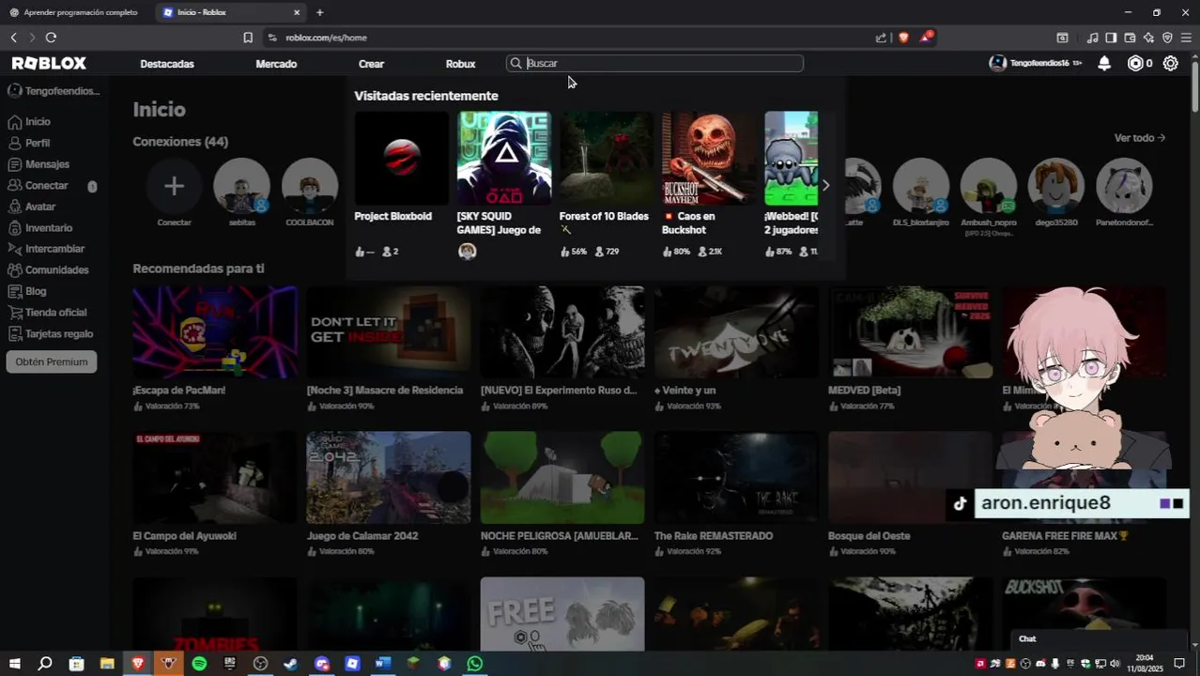Click Ver todo link
The width and height of the screenshot is (1200, 676).
pyautogui.click(x=1139, y=138)
